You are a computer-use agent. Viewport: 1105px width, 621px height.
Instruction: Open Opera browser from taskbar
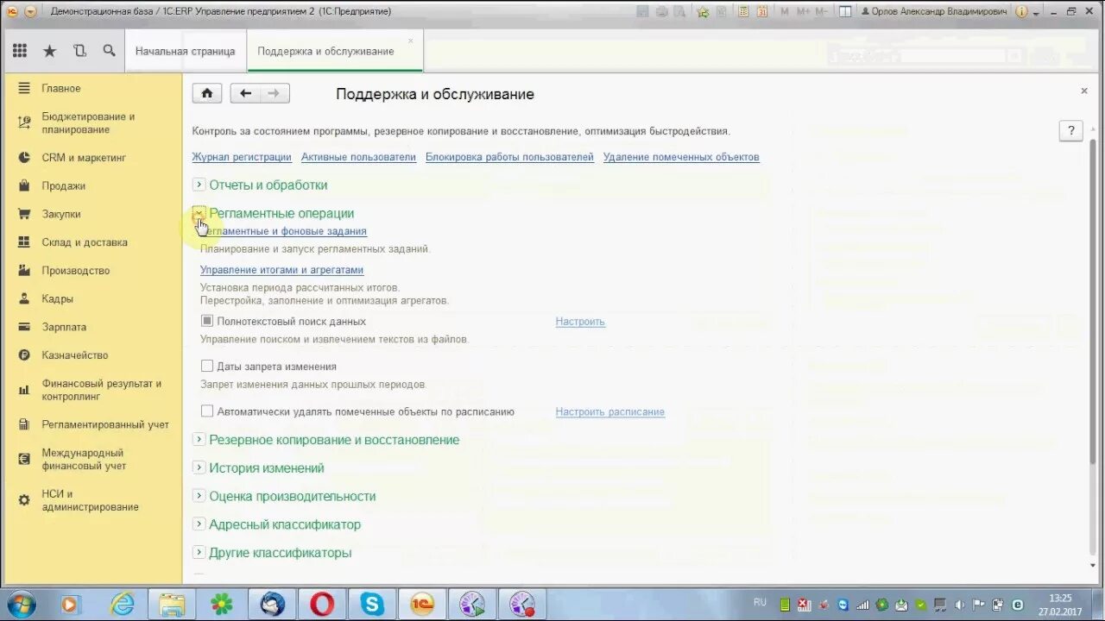point(322,604)
